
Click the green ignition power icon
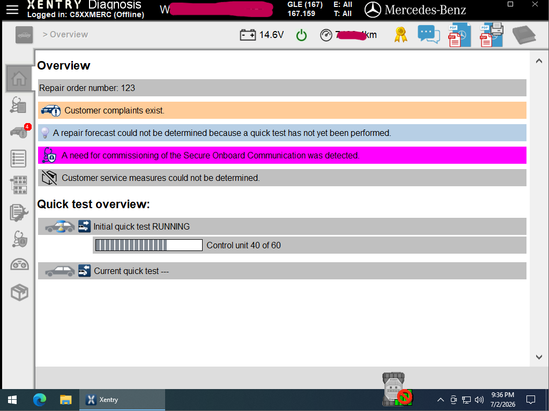click(301, 35)
